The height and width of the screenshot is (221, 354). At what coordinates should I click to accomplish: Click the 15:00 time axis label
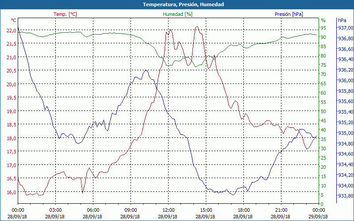coord(206,211)
